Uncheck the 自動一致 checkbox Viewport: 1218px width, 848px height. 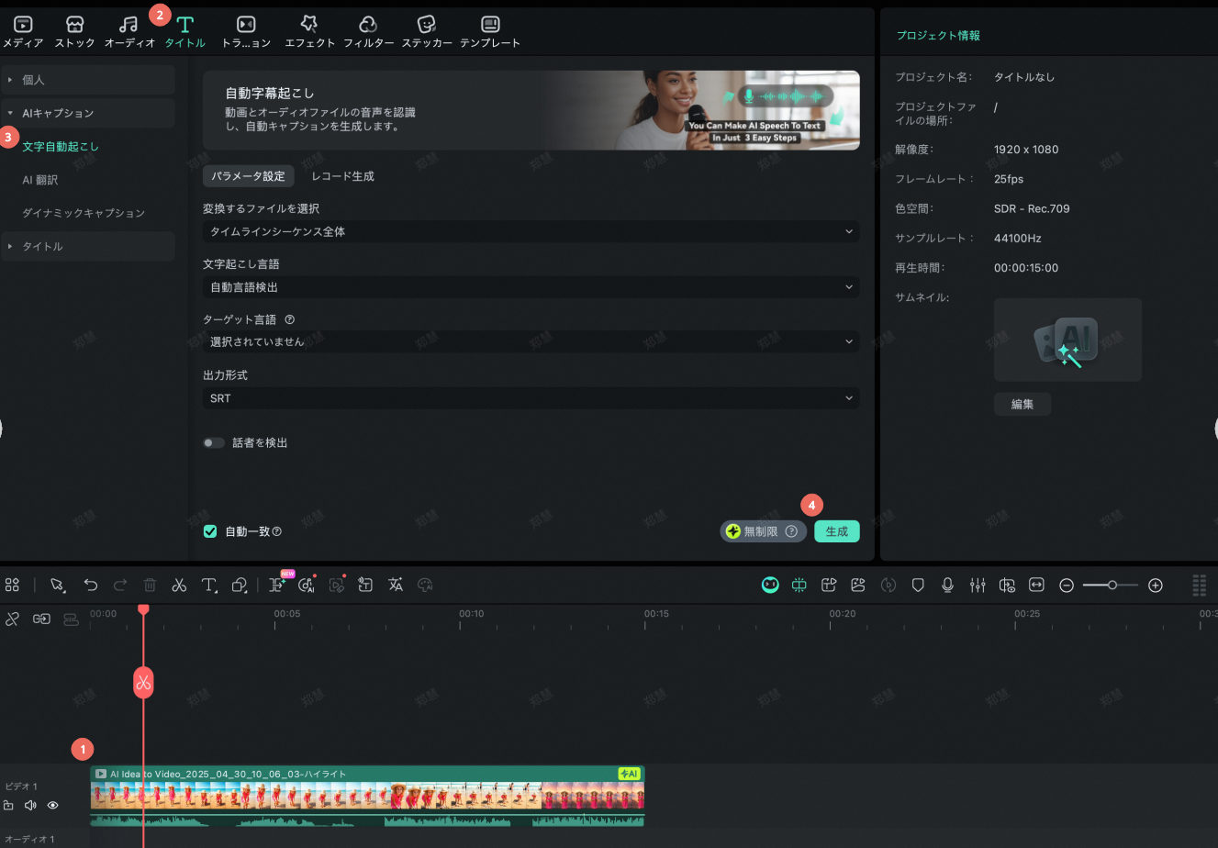click(x=210, y=531)
